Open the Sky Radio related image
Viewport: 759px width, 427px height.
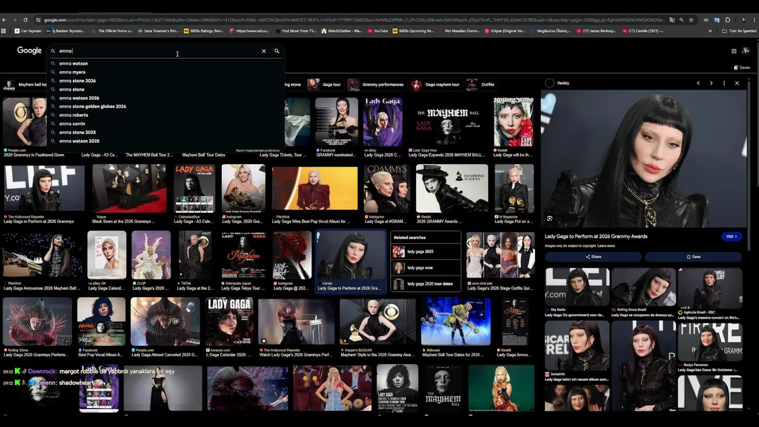(x=577, y=286)
